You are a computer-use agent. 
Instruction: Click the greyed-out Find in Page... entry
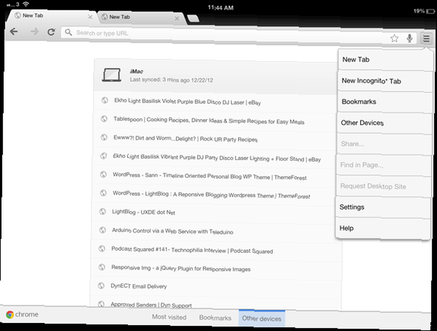pos(384,165)
